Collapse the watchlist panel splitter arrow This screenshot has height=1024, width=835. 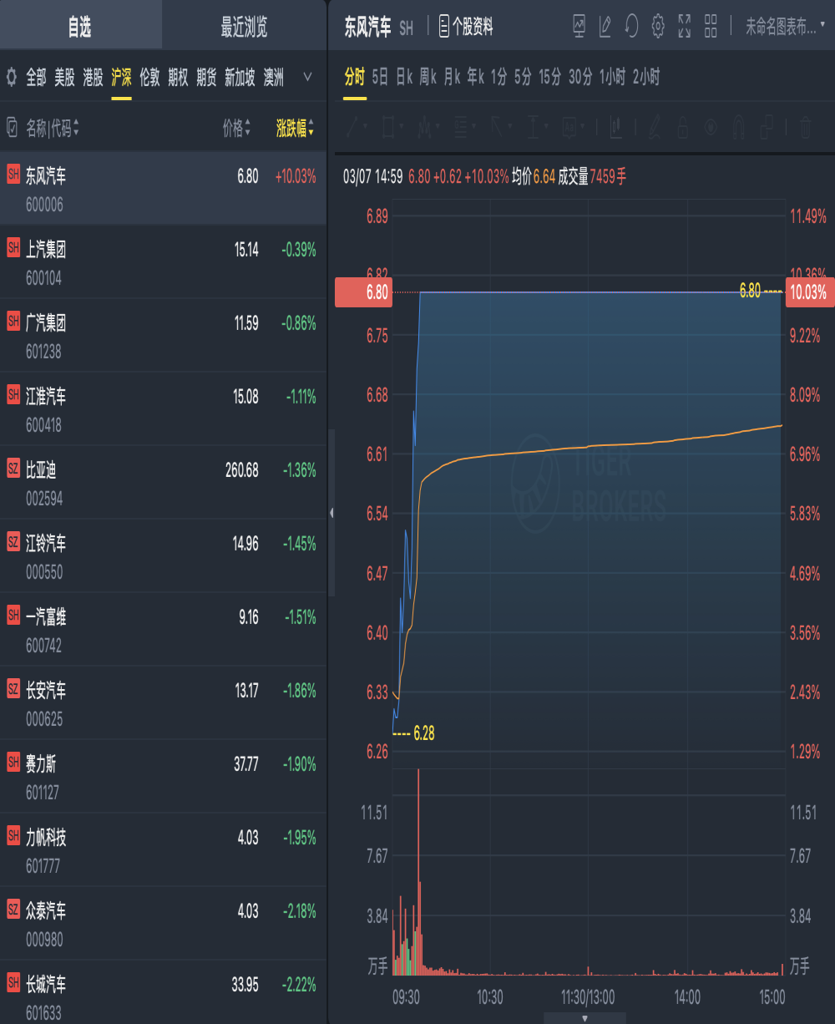[x=331, y=512]
